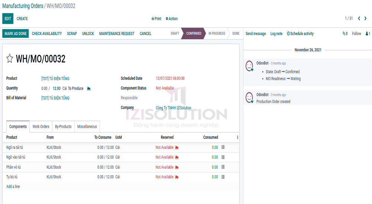Click Not Available component status value
372x204 pixels.
tap(165, 88)
